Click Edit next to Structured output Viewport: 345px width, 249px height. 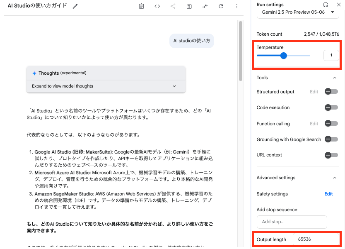coord(314,92)
